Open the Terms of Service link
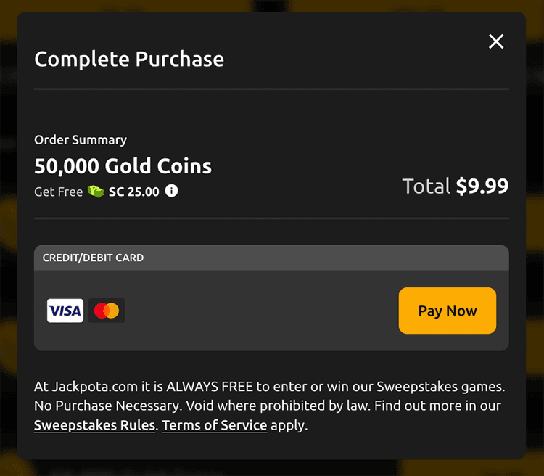Viewport: 544px width, 476px height. 215,425
